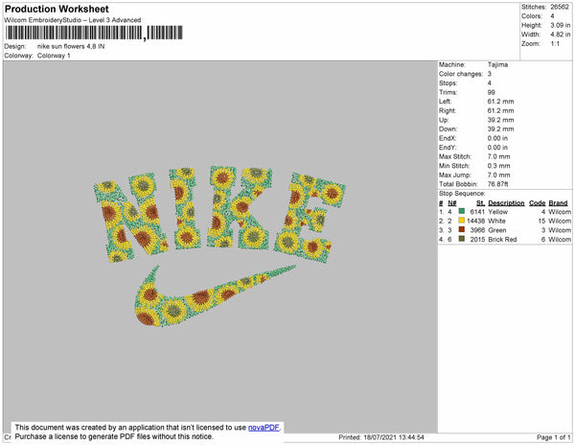
Task: Select the yellow swatch in White row
Action: coord(461,221)
